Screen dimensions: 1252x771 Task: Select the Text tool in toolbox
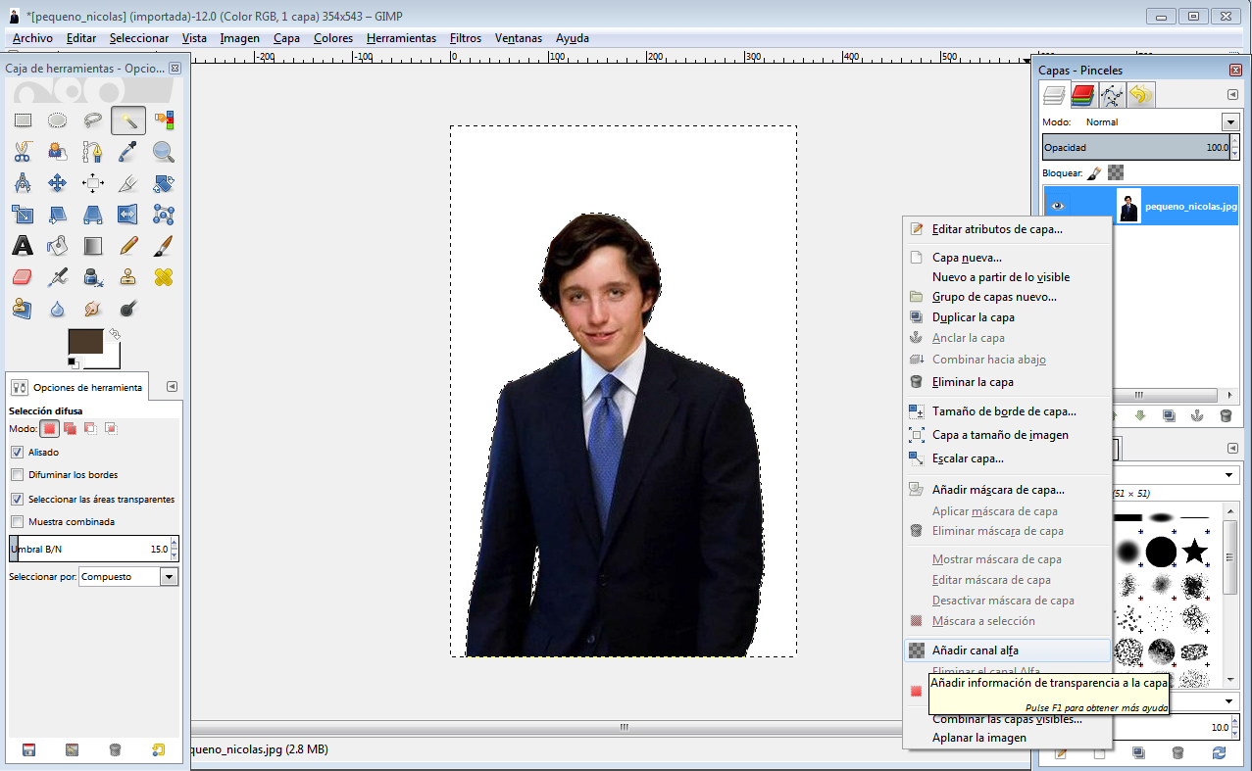[23, 246]
